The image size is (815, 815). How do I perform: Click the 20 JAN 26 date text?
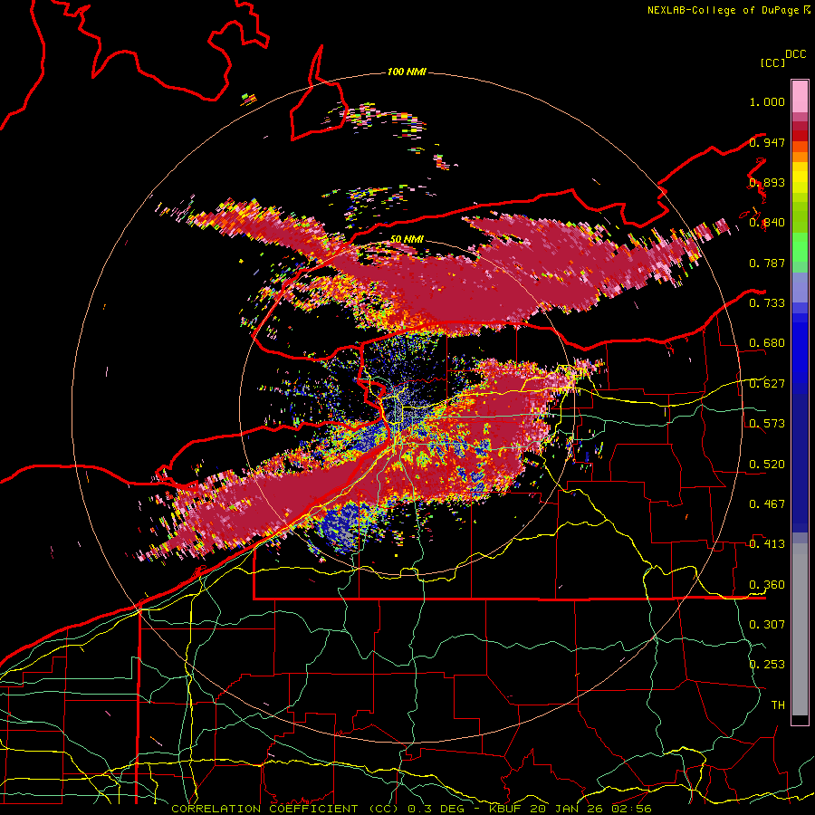(x=567, y=809)
